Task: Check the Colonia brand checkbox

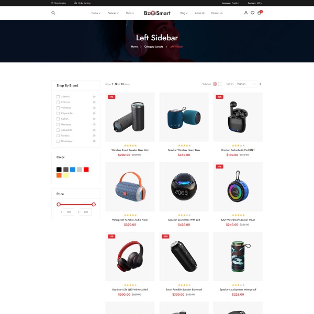Action: tap(58, 103)
